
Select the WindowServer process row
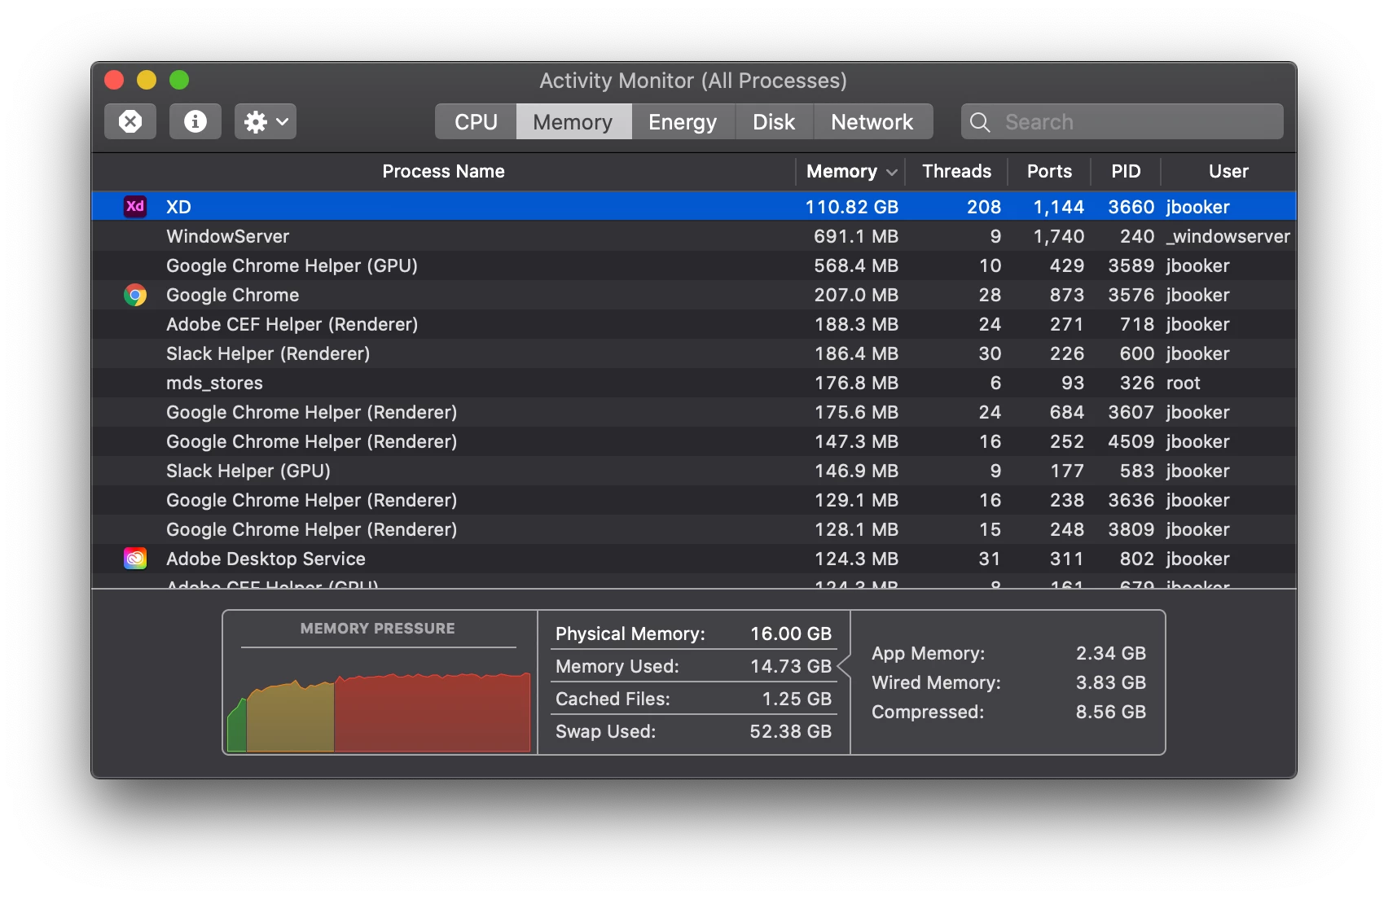click(x=694, y=236)
